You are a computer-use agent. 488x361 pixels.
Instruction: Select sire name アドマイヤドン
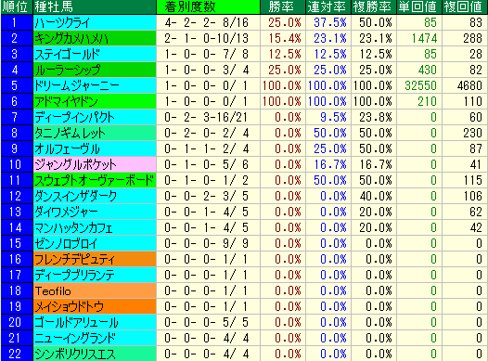[66, 101]
